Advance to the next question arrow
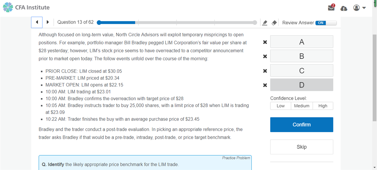377x170 pixels. pyautogui.click(x=48, y=22)
